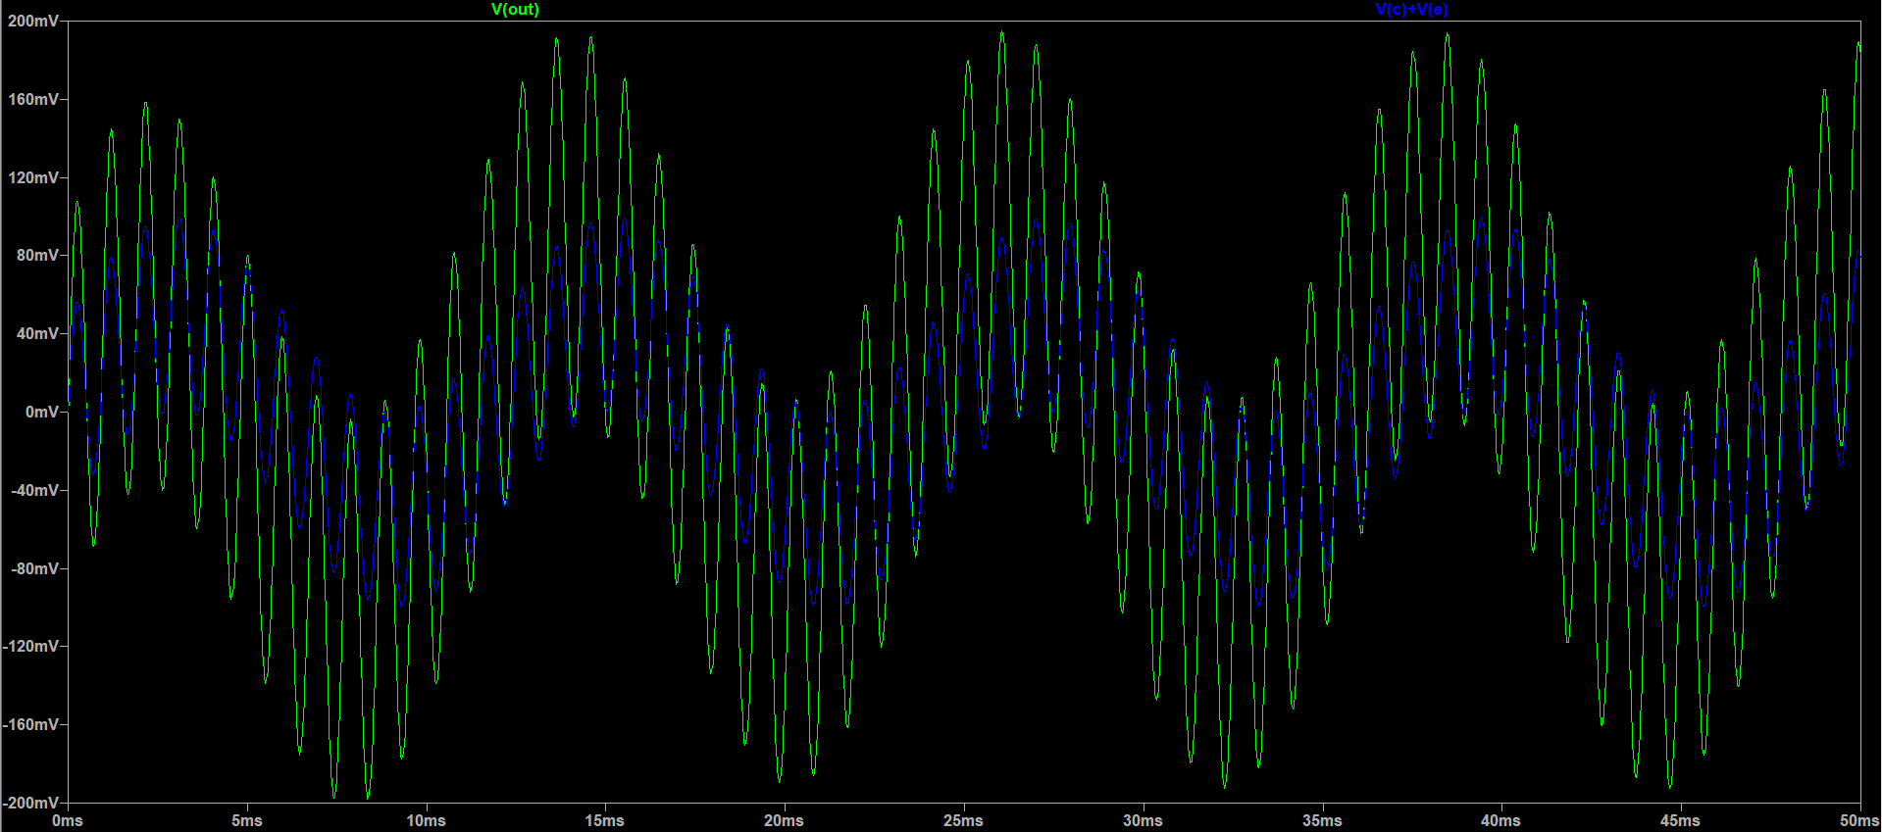Click the 10ms time axis label

tap(426, 820)
